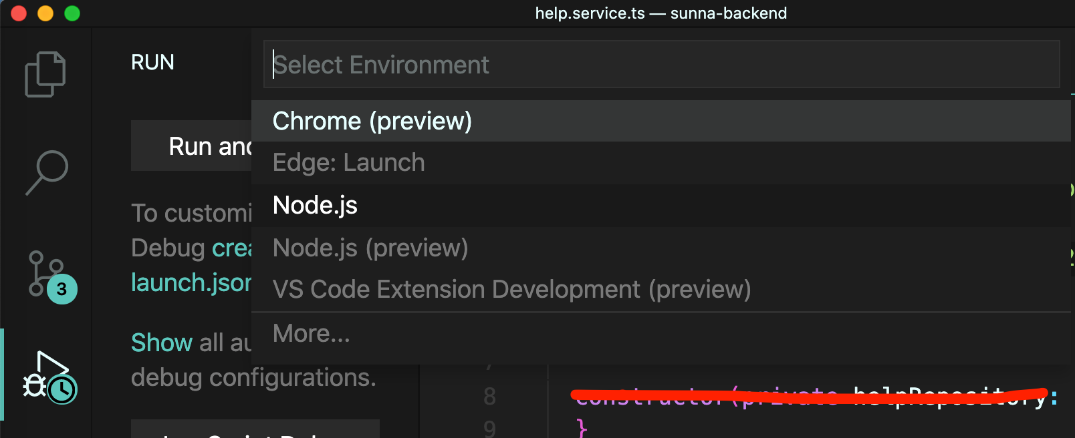Click the Run and Debug button

coord(191,146)
